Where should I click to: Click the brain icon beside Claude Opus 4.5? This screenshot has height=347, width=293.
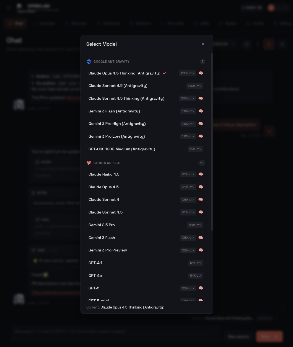pos(201,187)
